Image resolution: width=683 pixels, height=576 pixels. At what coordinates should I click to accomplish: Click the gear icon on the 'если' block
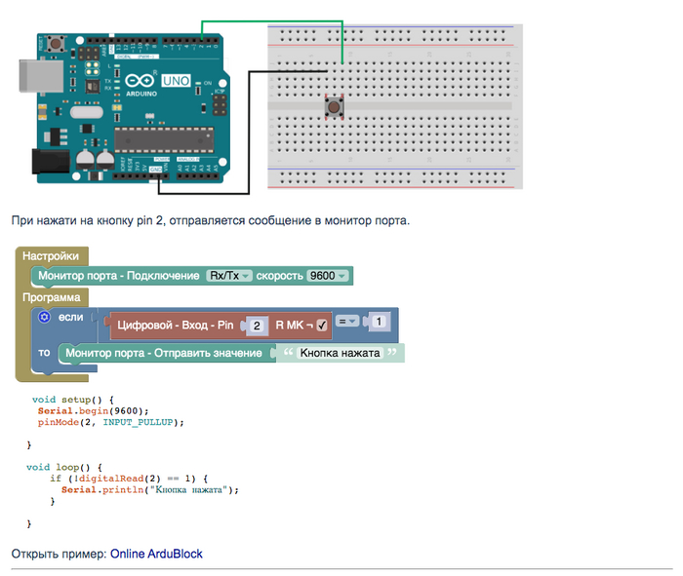[43, 317]
